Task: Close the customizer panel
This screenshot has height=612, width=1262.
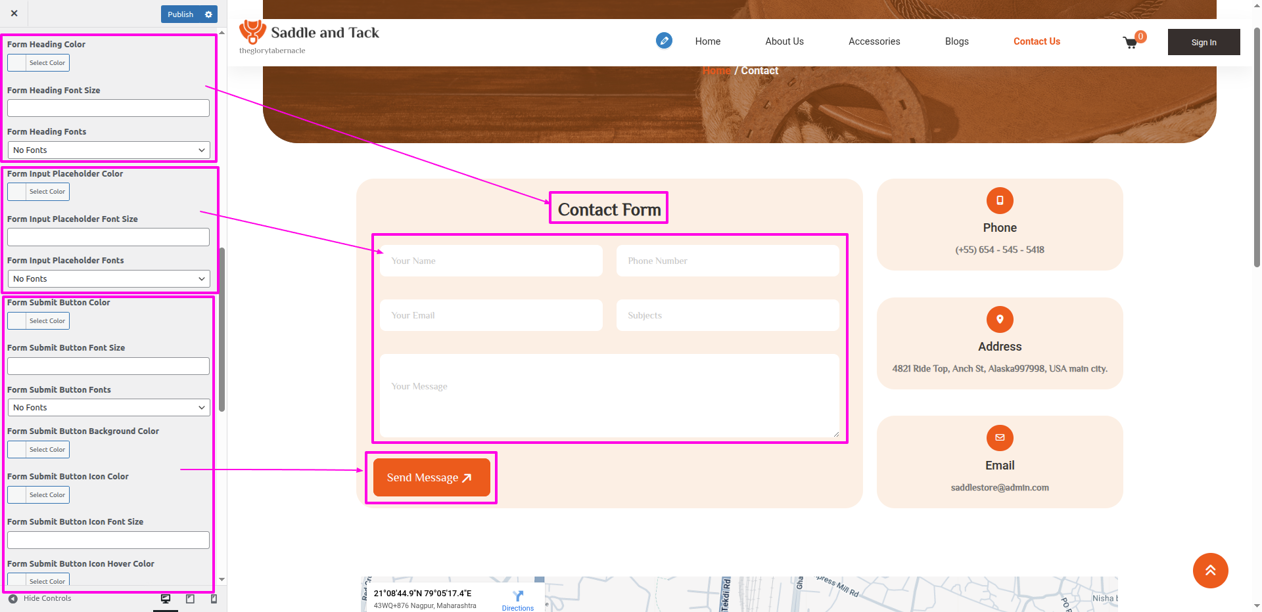Action: click(14, 13)
